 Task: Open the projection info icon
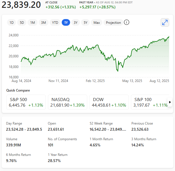tap(126, 22)
